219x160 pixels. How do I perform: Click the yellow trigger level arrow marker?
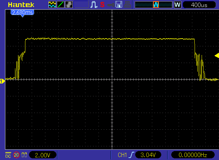click(217, 55)
